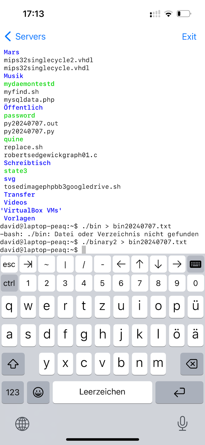This screenshot has width=205, height=445.
Task: Tap the terminal prompt cursor
Action: click(84, 250)
